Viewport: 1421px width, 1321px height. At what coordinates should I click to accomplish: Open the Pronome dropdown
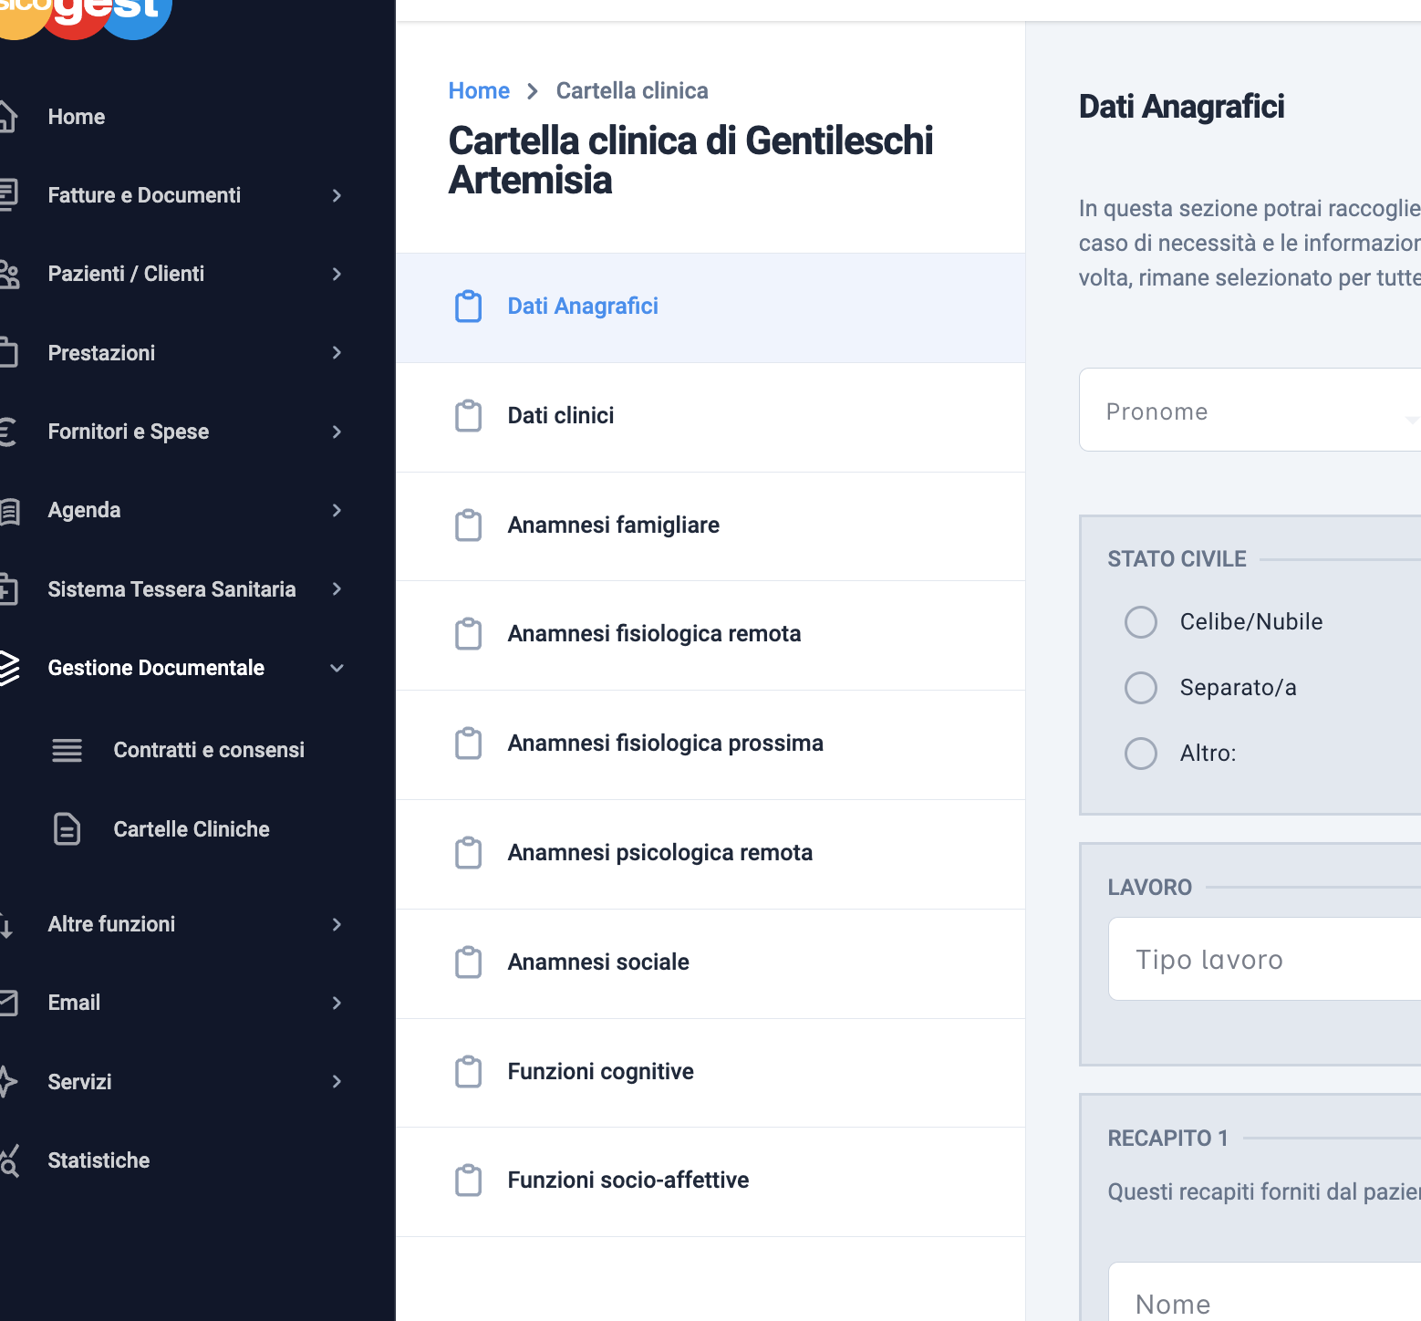pyautogui.click(x=1250, y=410)
